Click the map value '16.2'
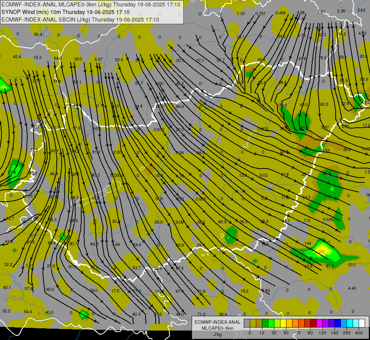The image size is (370, 340). point(245,291)
